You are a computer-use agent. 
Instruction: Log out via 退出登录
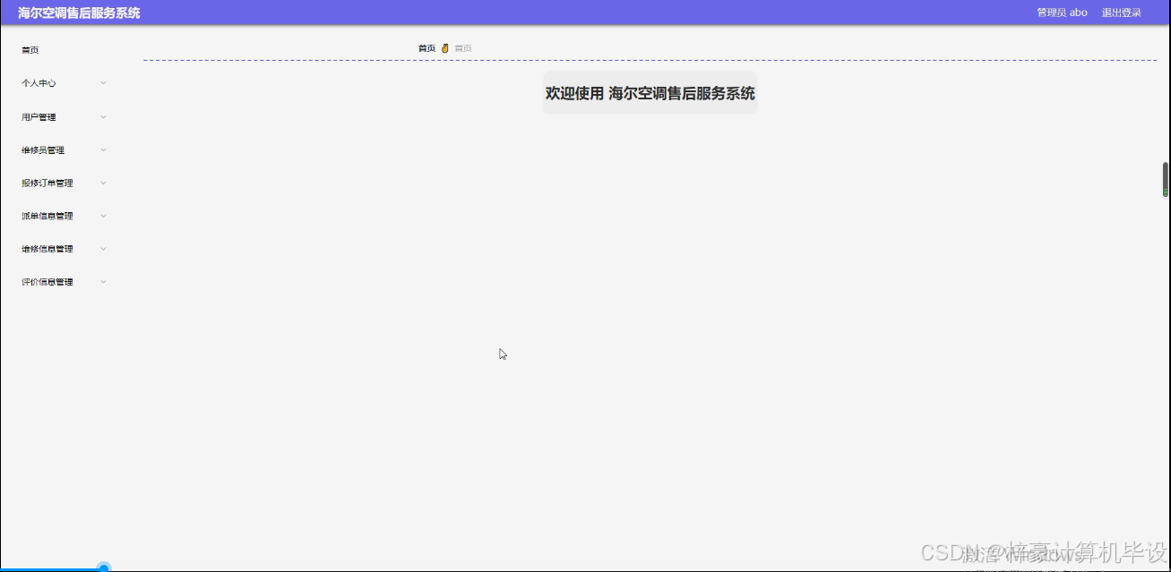point(1121,13)
